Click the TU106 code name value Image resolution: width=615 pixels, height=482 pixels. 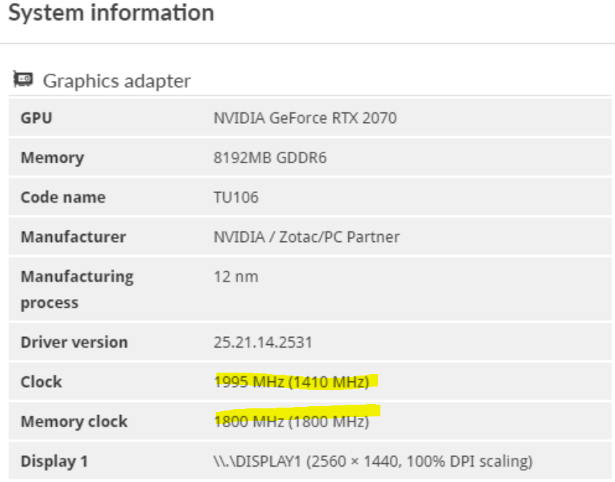tap(235, 197)
